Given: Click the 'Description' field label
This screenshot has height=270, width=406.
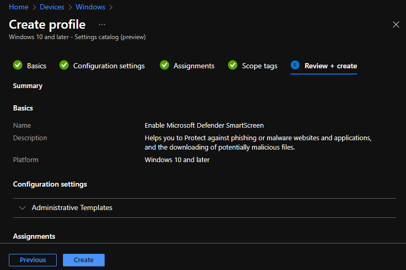Looking at the screenshot, I should click(30, 138).
